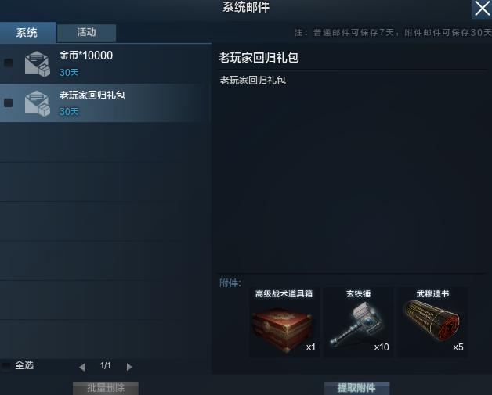The height and width of the screenshot is (395, 492).
Task: Open the 金币*10000 mail entry
Action: pyautogui.click(x=105, y=63)
